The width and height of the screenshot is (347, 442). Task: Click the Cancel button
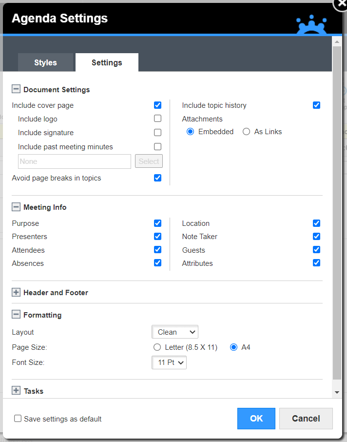(x=306, y=419)
